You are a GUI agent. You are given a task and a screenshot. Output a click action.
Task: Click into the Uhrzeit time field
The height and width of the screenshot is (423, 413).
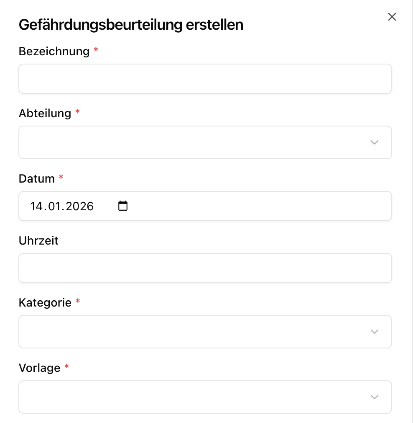205,268
